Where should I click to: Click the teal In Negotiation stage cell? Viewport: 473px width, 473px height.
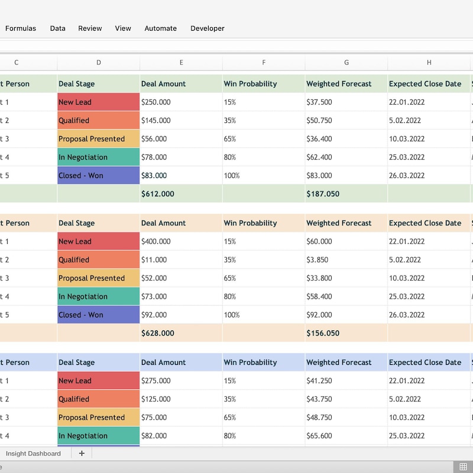pos(98,157)
